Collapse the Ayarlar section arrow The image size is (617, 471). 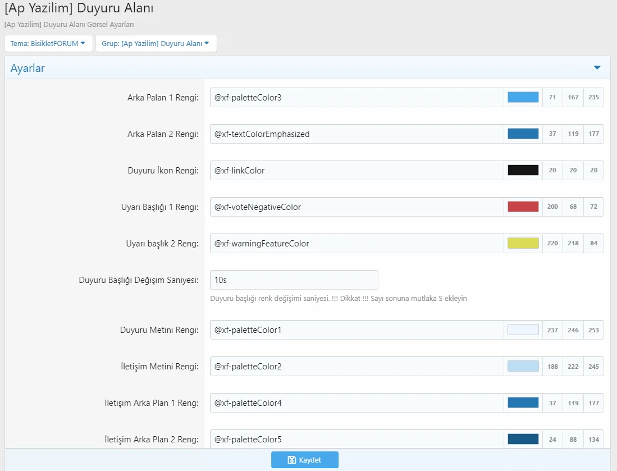point(597,68)
